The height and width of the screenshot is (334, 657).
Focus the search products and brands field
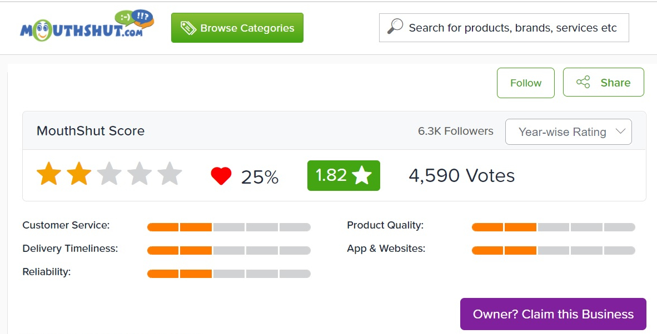tap(512, 28)
